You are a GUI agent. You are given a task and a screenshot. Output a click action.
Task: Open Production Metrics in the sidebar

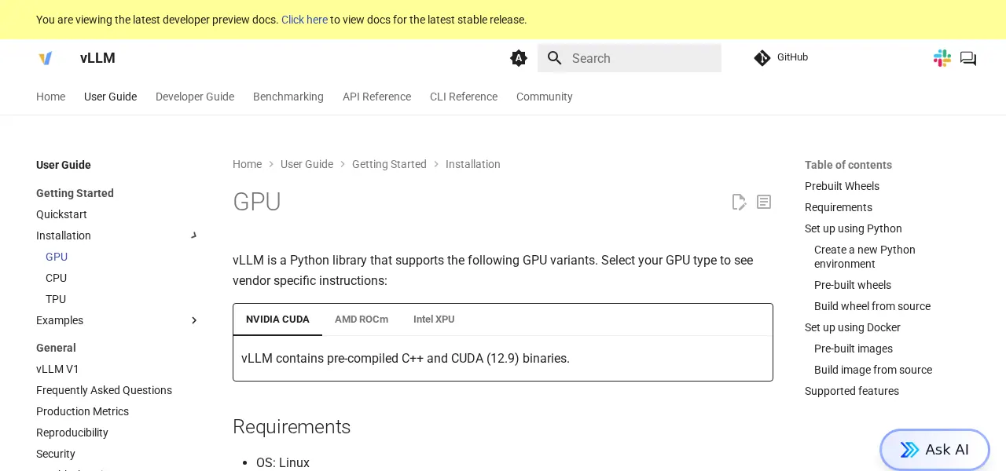pos(83,411)
